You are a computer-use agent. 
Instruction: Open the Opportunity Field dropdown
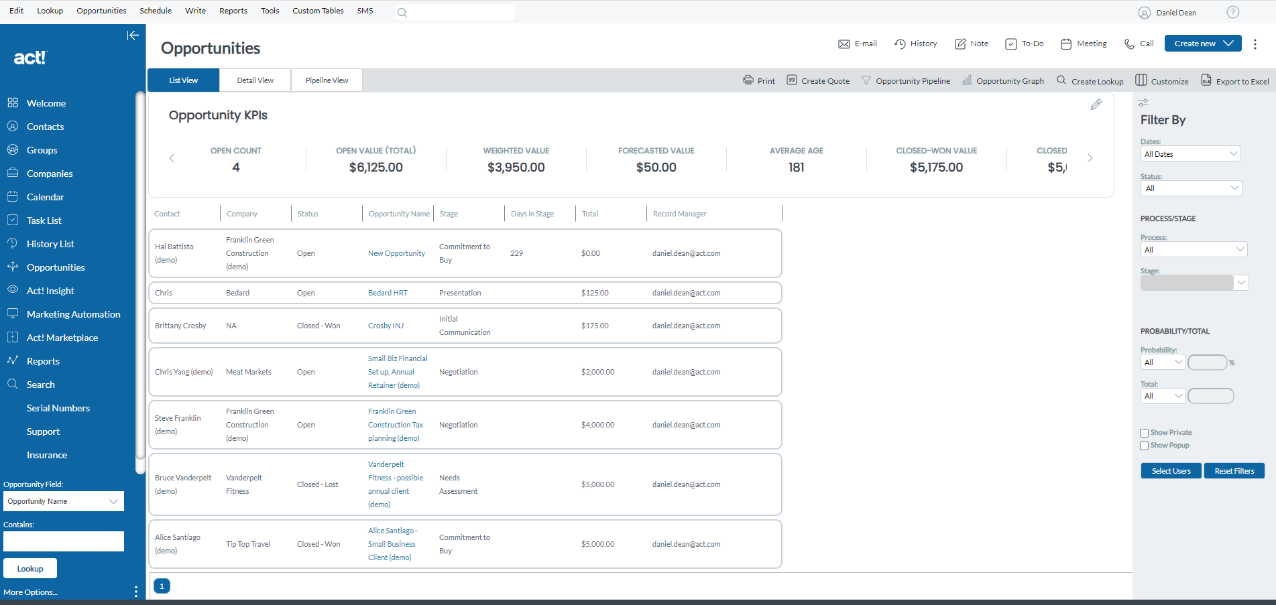pyautogui.click(x=64, y=501)
